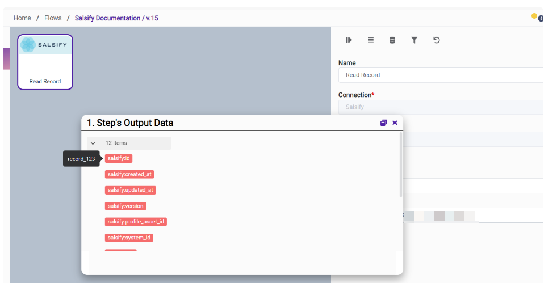The image size is (557, 283).
Task: Collapse the 12 items list chevron
Action: 93,143
